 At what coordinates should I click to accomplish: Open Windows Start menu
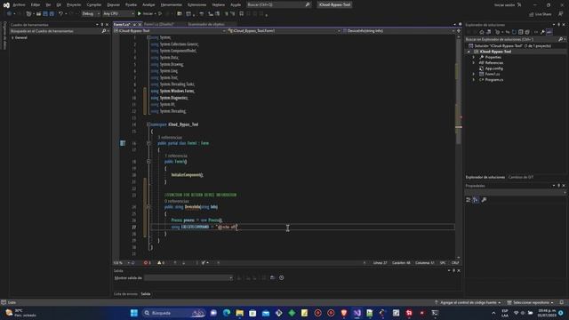coord(134,313)
